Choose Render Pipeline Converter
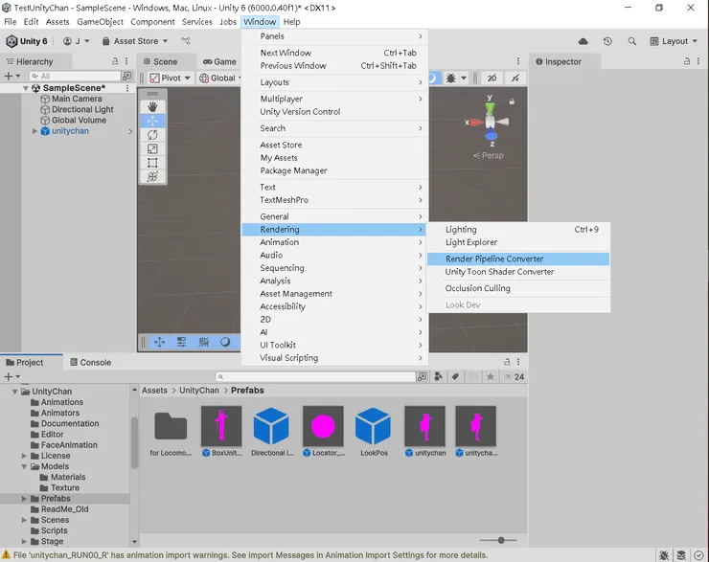 (x=518, y=259)
